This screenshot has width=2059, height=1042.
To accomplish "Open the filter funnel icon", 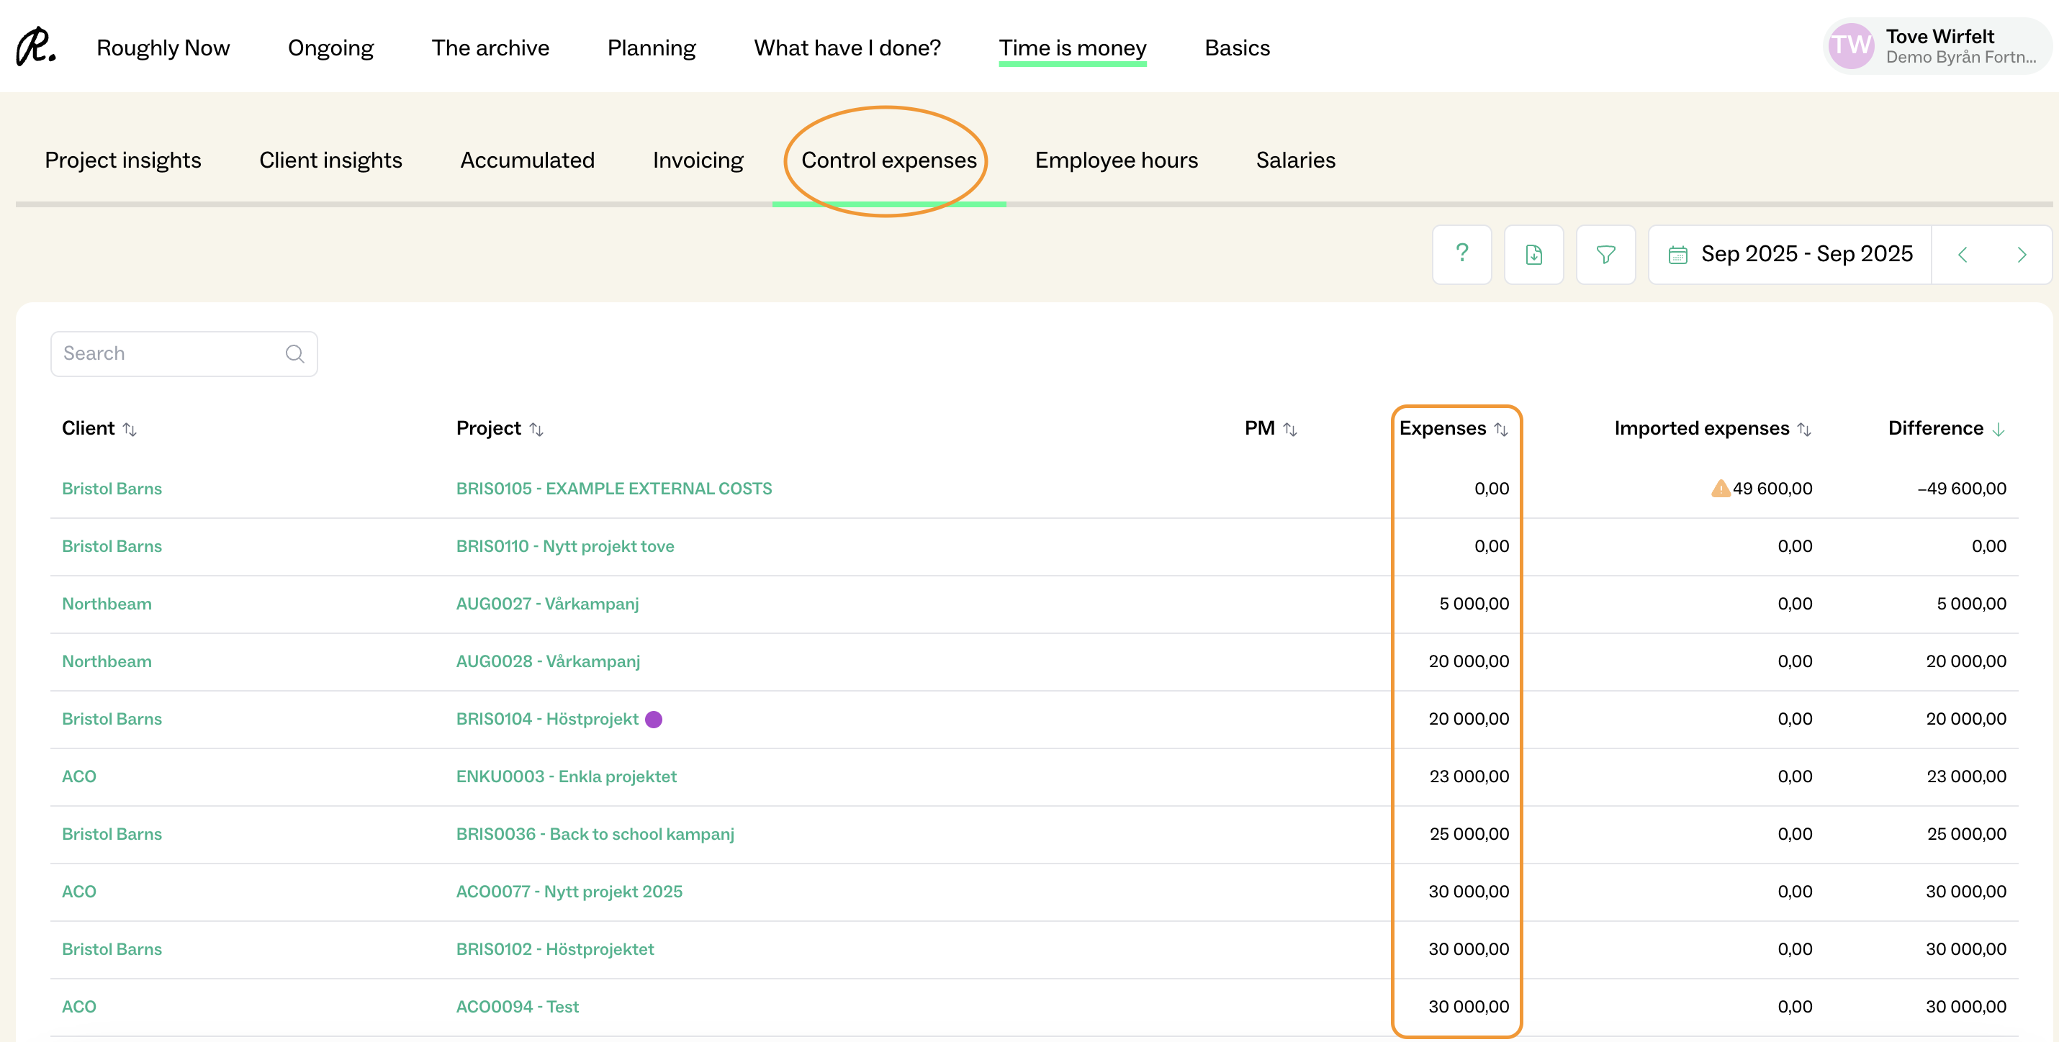I will coord(1605,254).
